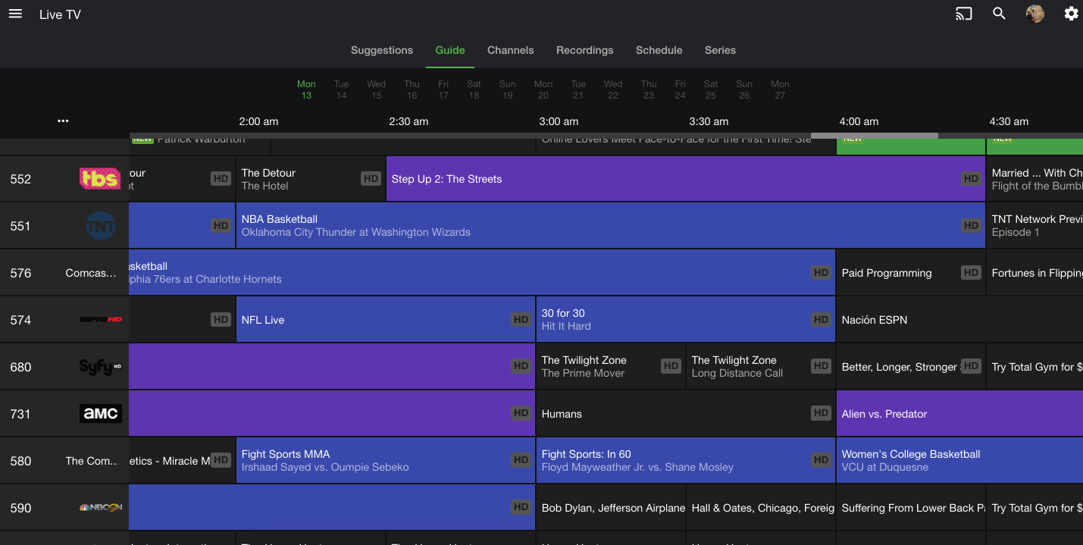The height and width of the screenshot is (545, 1083).
Task: Select the TBS channel logo
Action: point(100,179)
